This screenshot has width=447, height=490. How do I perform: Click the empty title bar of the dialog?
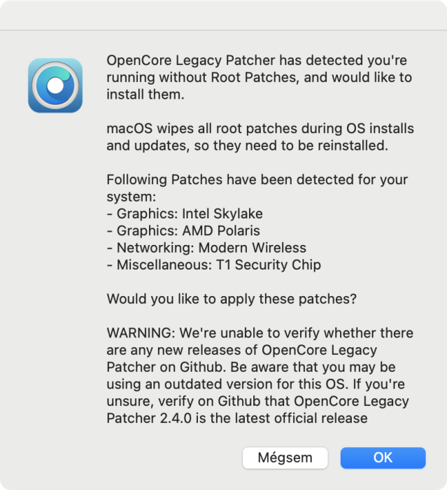(223, 15)
